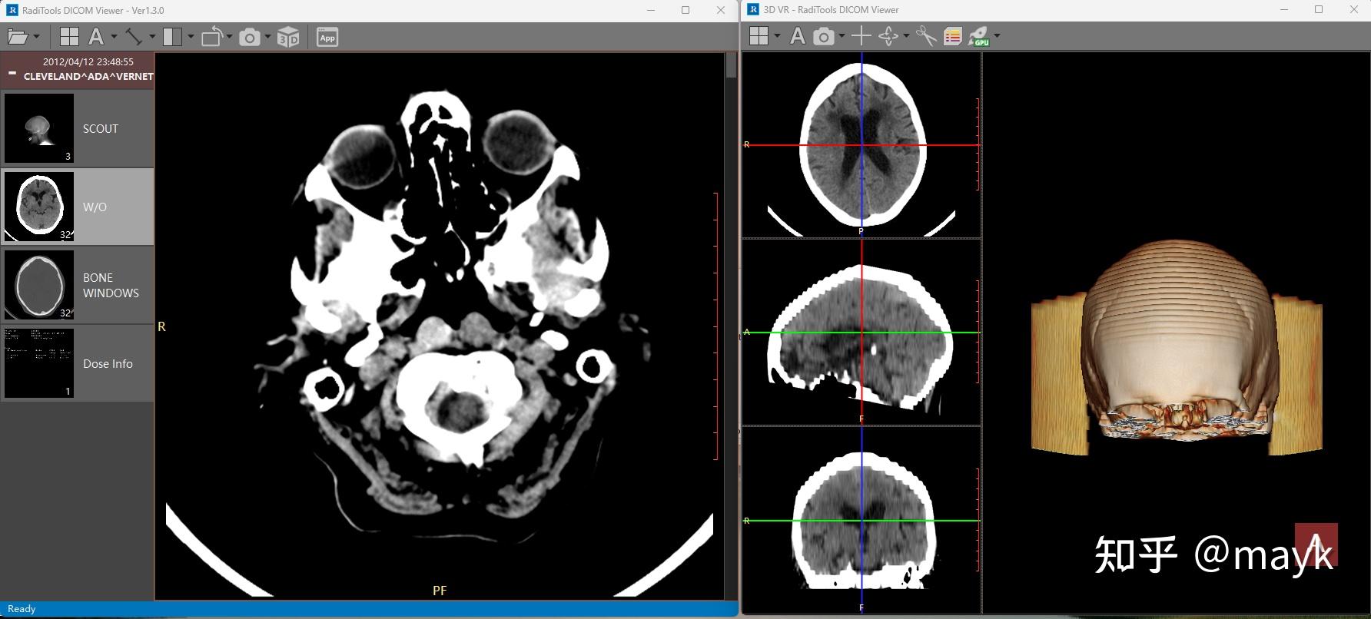Image resolution: width=1371 pixels, height=619 pixels.
Task: Open the color preset list icon
Action: tap(952, 36)
